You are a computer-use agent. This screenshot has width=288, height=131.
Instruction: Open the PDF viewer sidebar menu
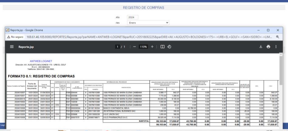click(12, 47)
